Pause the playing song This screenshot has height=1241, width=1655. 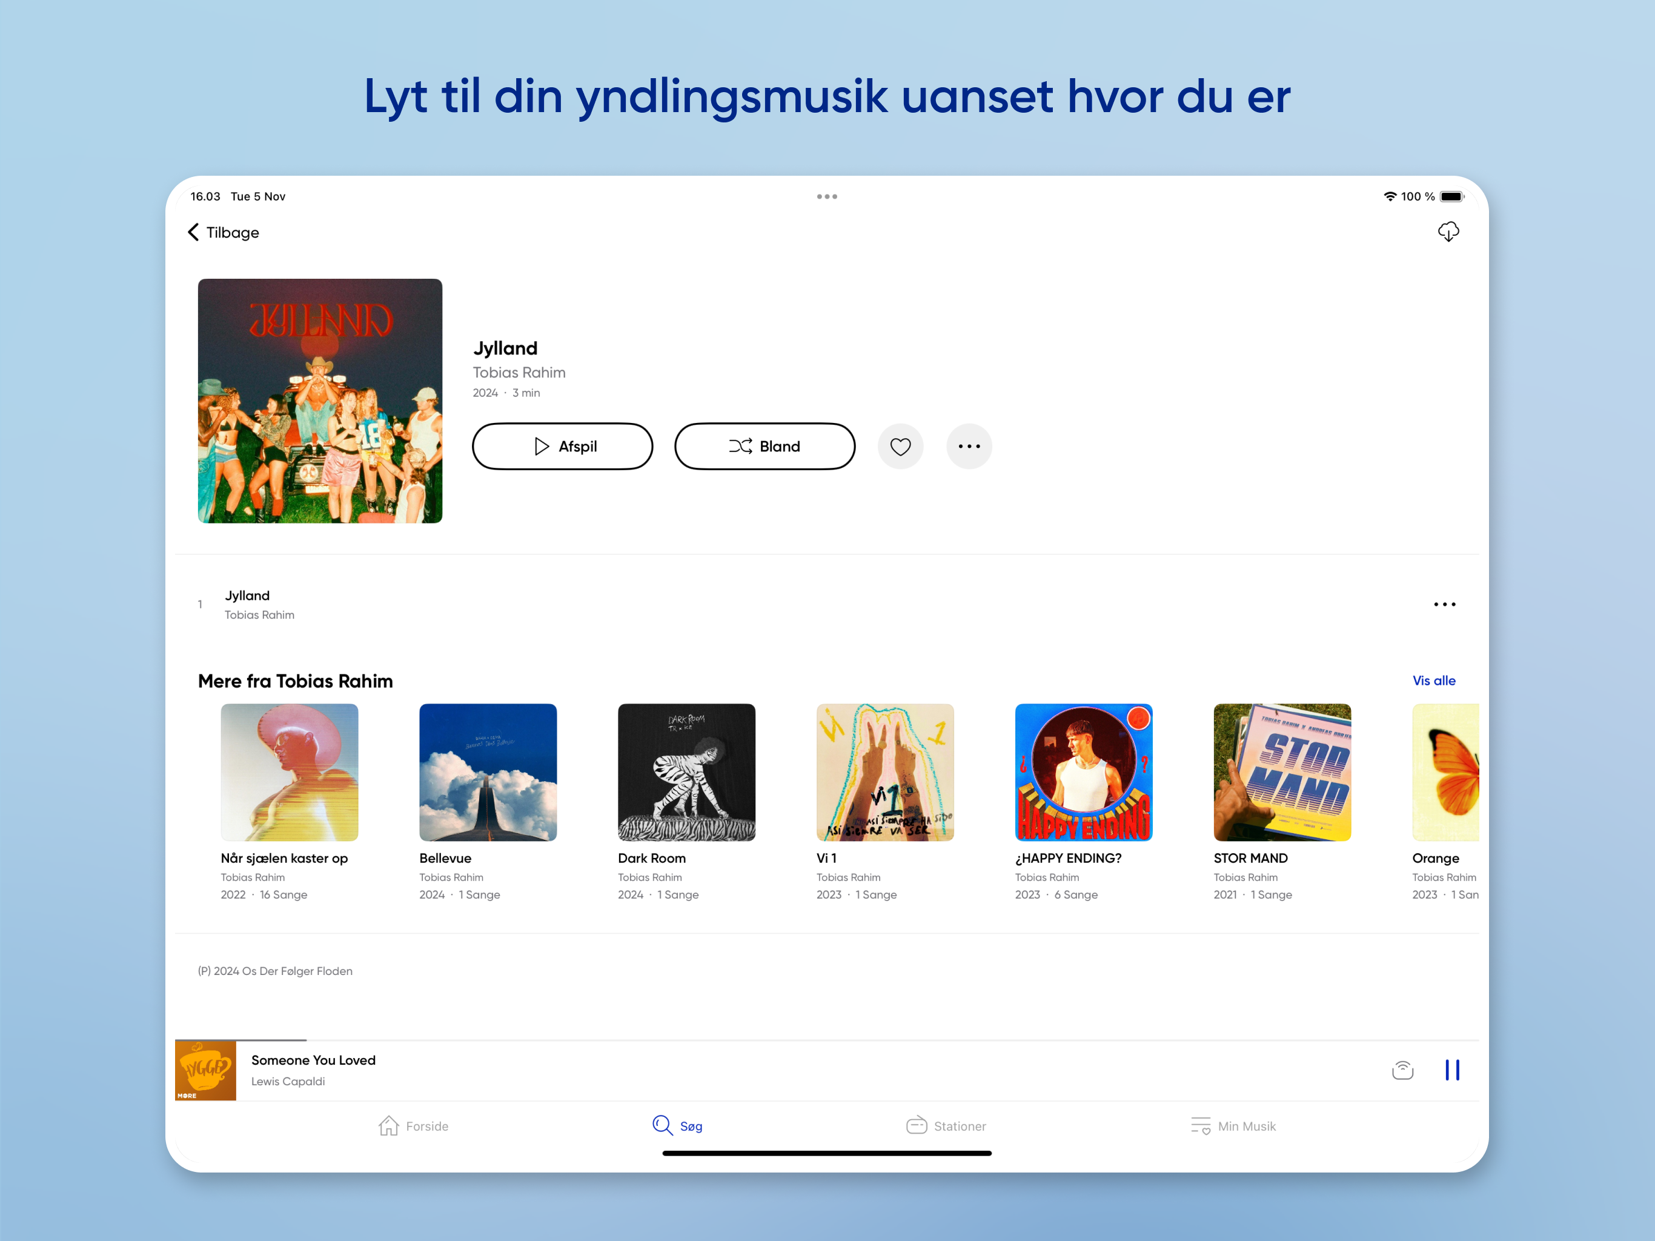point(1451,1070)
